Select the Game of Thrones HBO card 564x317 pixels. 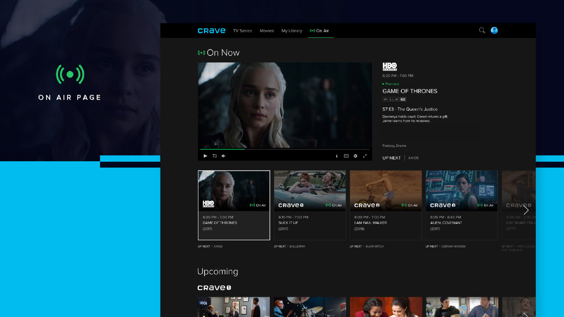(234, 205)
